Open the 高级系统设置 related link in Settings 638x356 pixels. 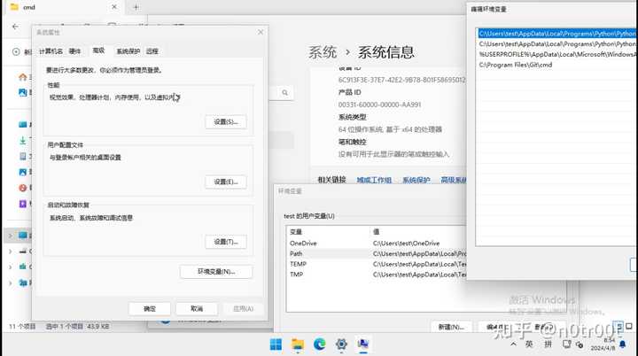454,180
